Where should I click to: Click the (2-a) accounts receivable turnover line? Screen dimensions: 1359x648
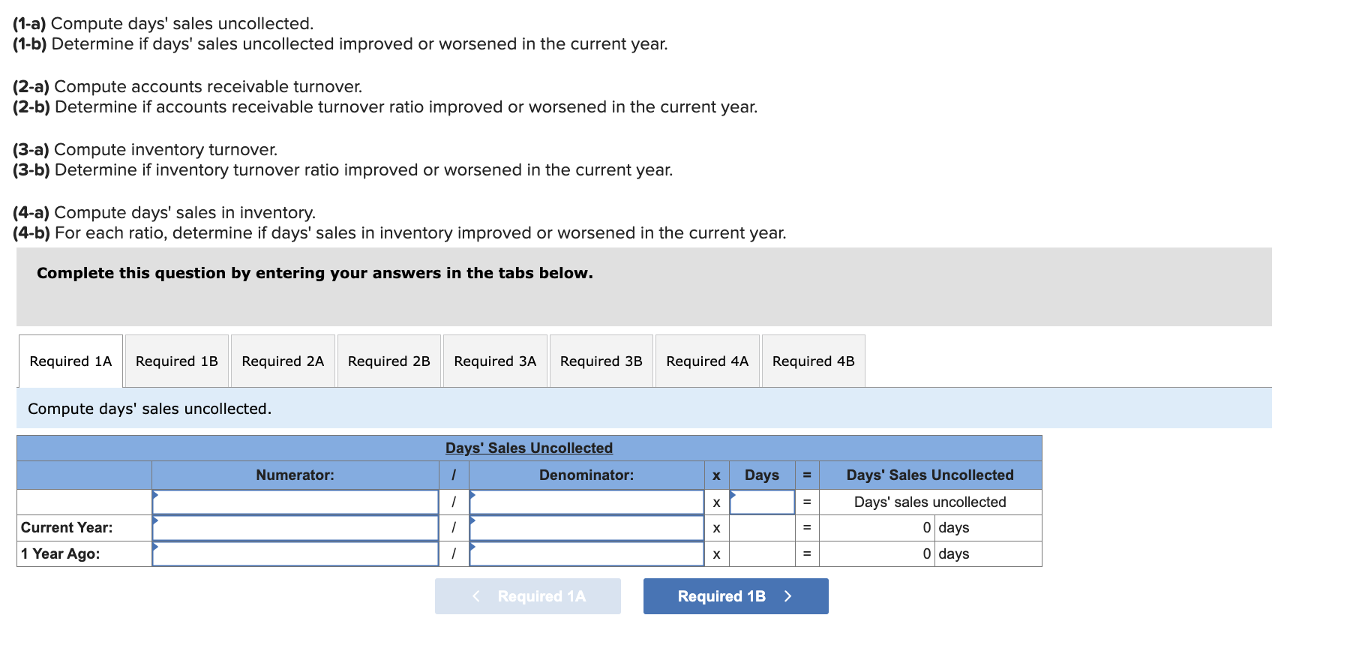click(x=187, y=86)
